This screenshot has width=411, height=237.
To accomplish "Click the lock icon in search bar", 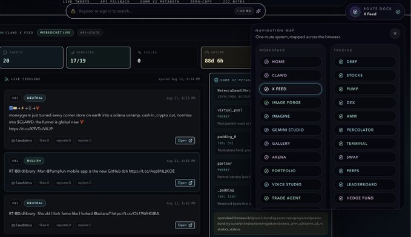I will point(73,11).
